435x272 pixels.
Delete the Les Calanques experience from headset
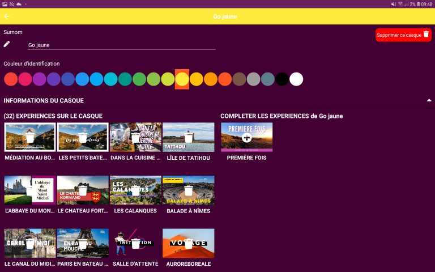point(136,190)
